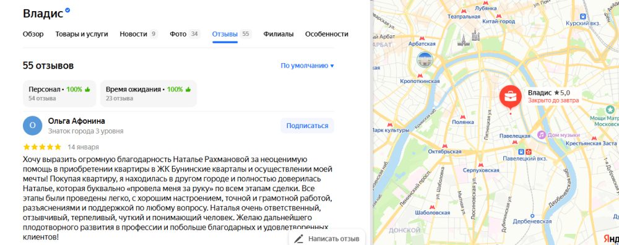This screenshot has width=619, height=245.
Task: Click the five-star rating of the review
Action: click(x=42, y=147)
